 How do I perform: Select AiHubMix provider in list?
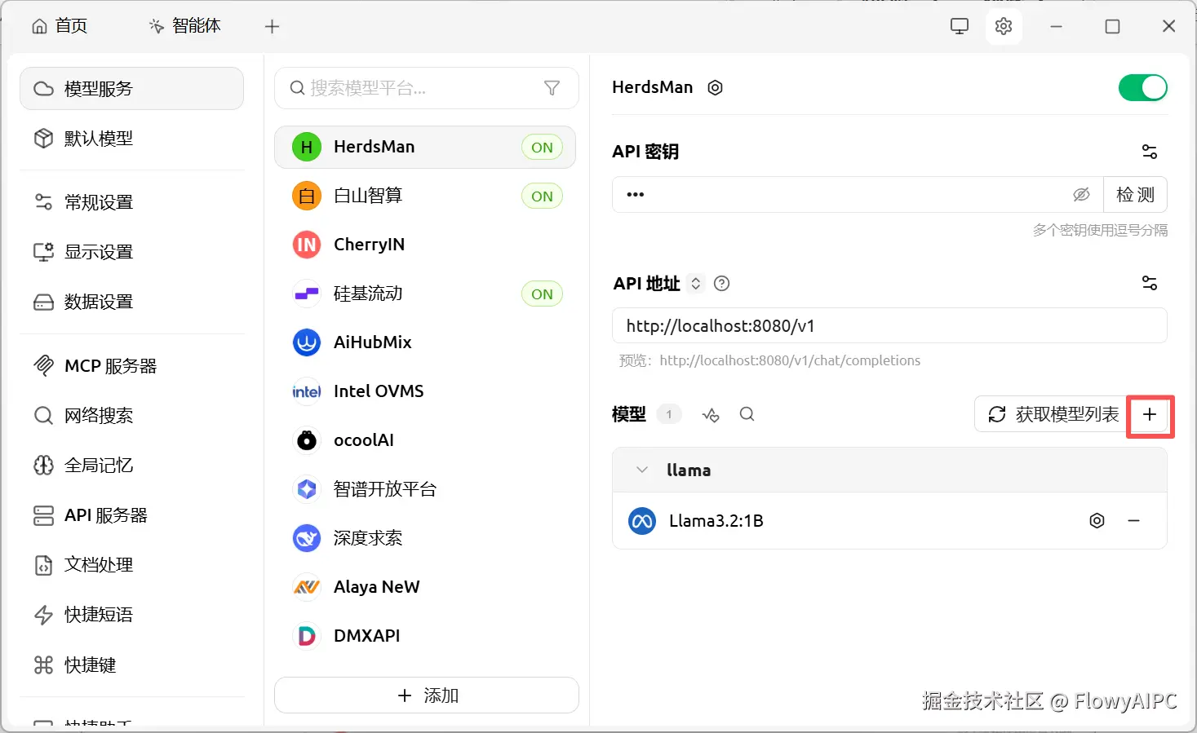[x=425, y=342]
